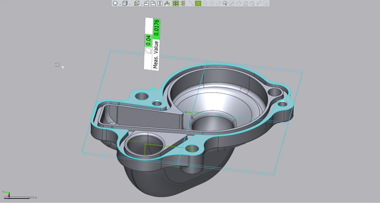Viewport: 380px width, 203px height.
Task: Rotate the view right with the clockwise icon
Action: [153, 3]
